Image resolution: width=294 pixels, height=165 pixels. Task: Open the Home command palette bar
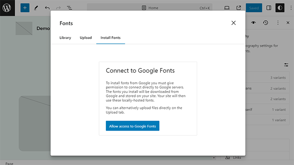(150, 8)
